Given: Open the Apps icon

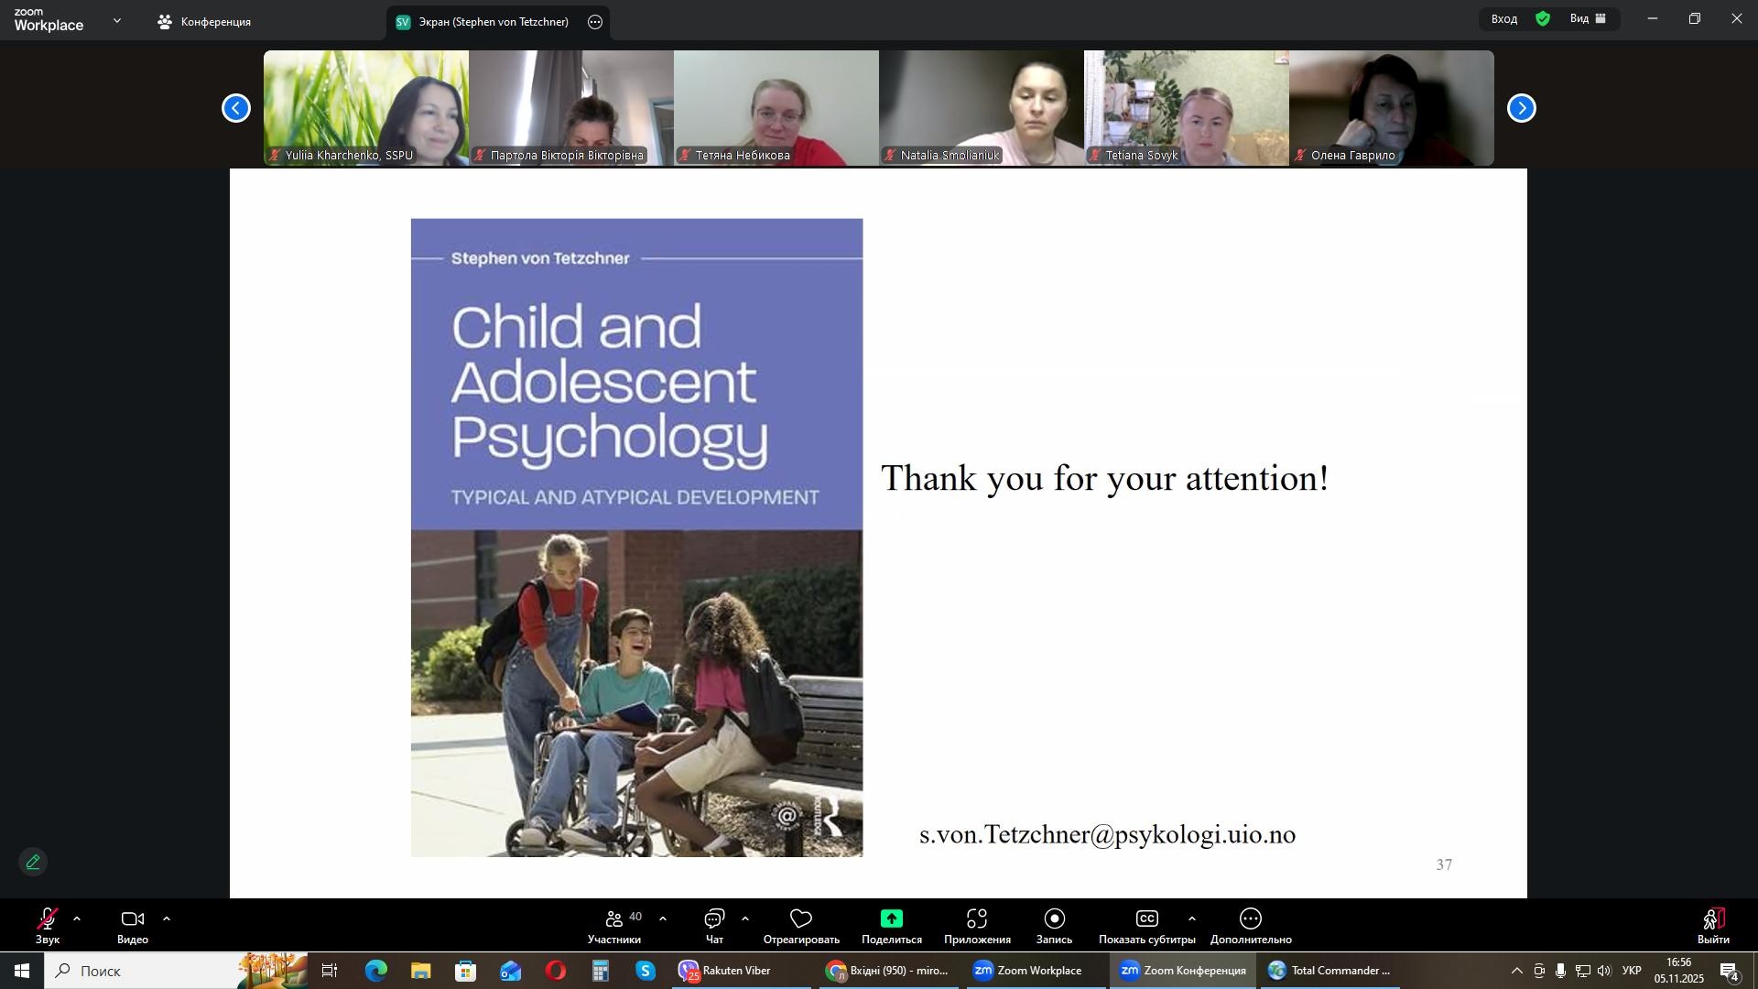Looking at the screenshot, I should pyautogui.click(x=977, y=919).
